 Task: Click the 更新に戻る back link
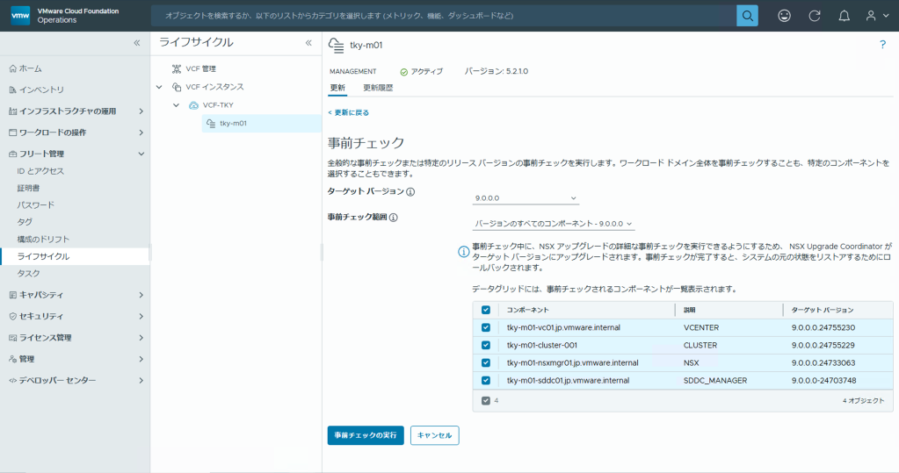pyautogui.click(x=349, y=112)
